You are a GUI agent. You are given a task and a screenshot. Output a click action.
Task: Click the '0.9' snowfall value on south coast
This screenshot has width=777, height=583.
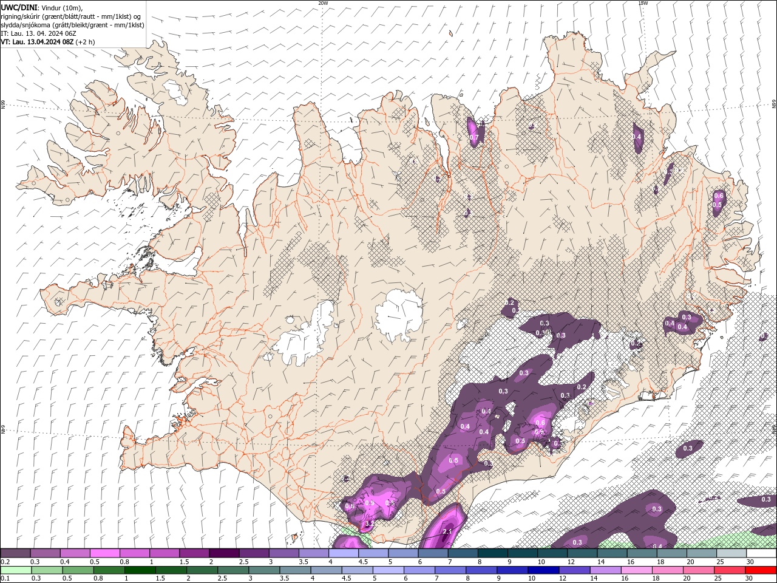[370, 503]
